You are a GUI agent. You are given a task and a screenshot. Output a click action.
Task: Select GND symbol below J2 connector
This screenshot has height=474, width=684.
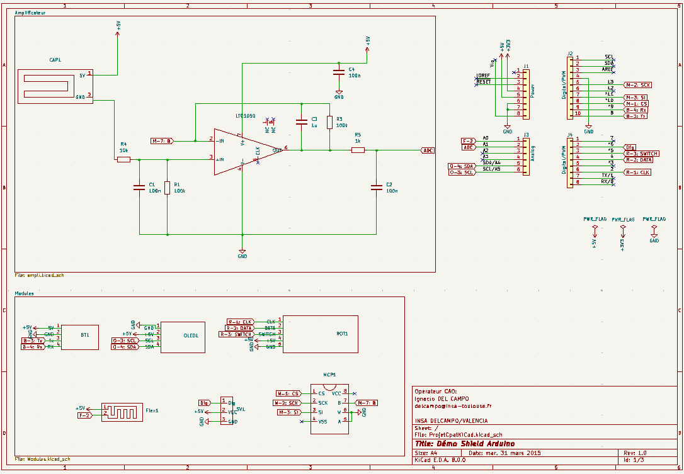[588, 128]
